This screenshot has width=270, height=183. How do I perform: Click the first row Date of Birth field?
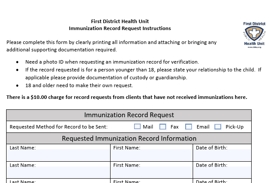(222, 155)
